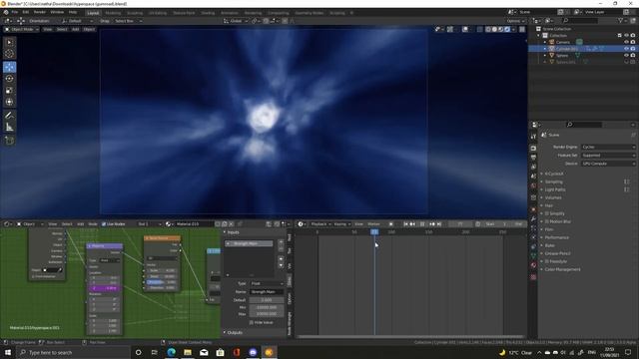This screenshot has height=359, width=639.
Task: Disable Sphere in renders via camera icon
Action: click(633, 55)
